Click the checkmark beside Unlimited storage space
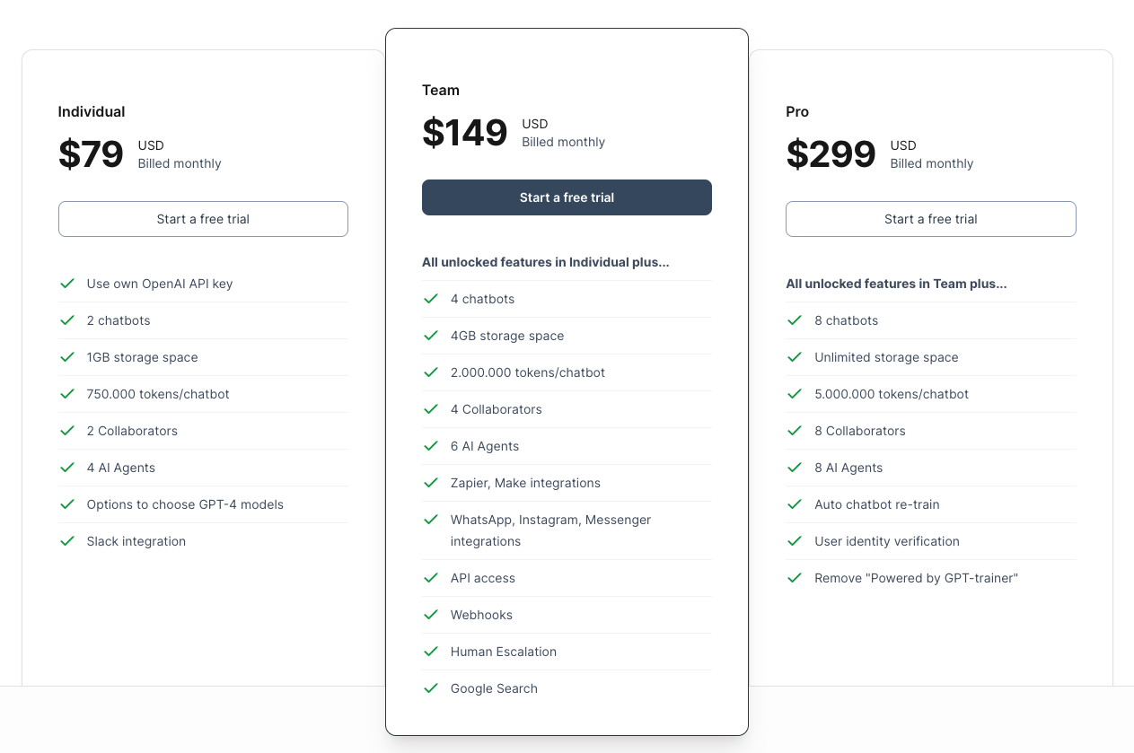 point(795,357)
